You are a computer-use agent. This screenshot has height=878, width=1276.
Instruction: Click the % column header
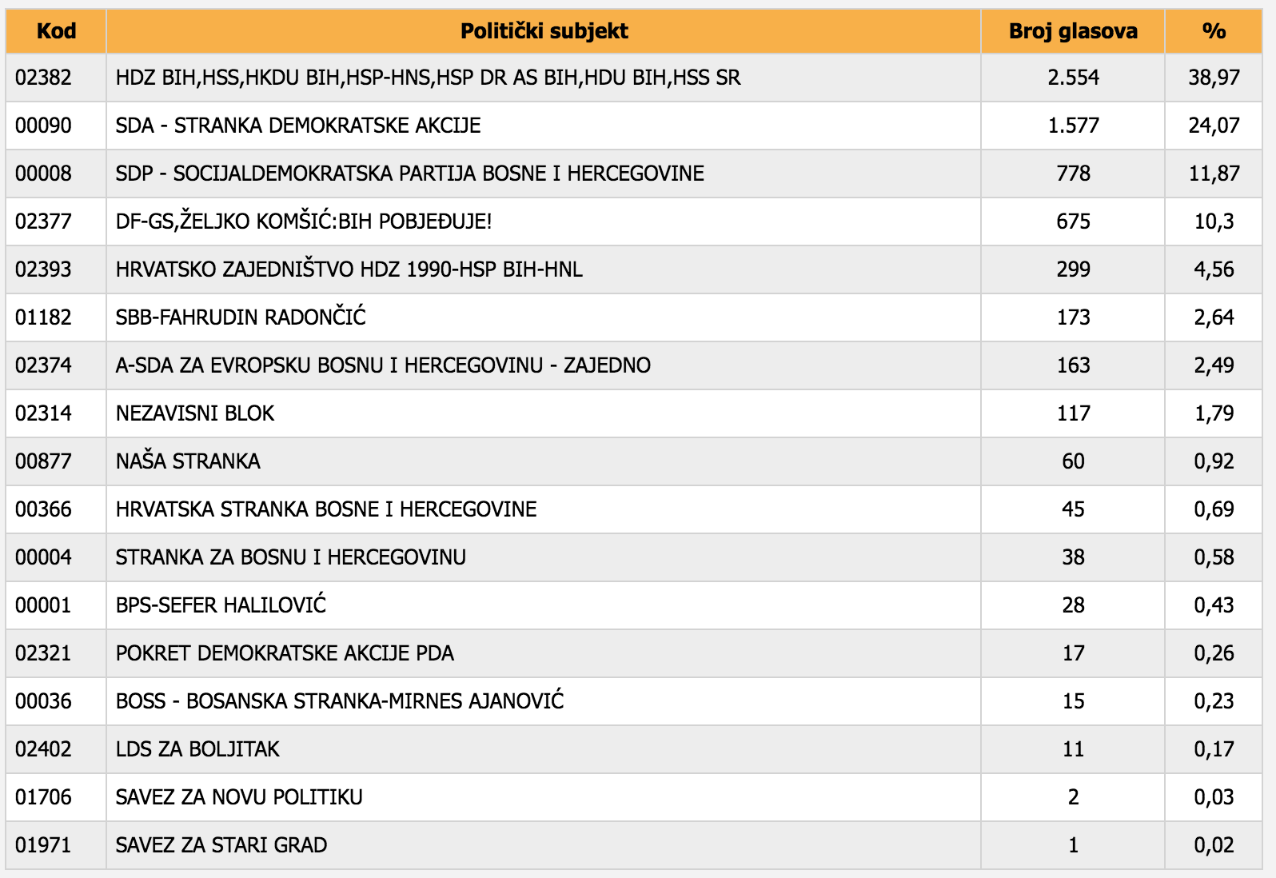1213,31
